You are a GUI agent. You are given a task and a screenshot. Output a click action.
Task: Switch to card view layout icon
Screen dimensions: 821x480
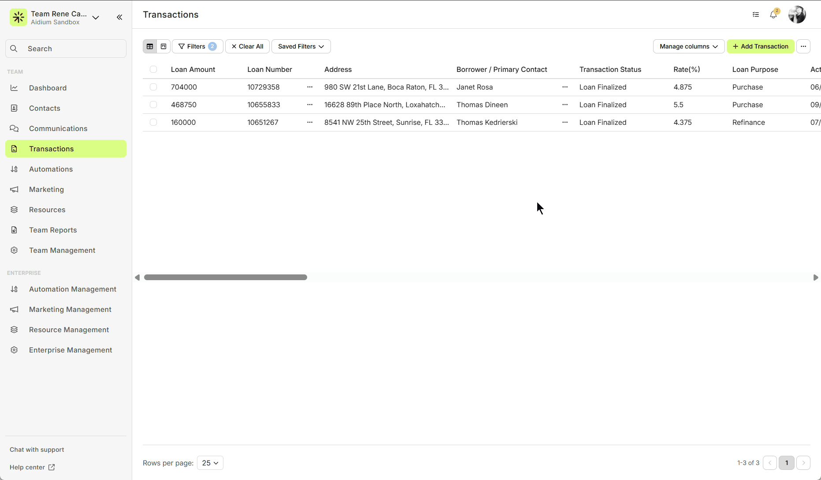click(163, 46)
